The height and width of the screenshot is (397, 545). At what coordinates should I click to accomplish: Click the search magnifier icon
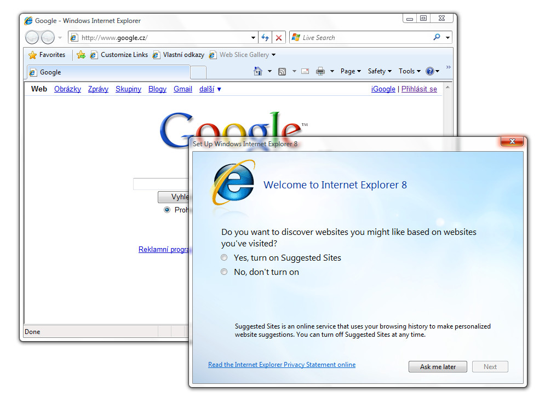(x=437, y=37)
